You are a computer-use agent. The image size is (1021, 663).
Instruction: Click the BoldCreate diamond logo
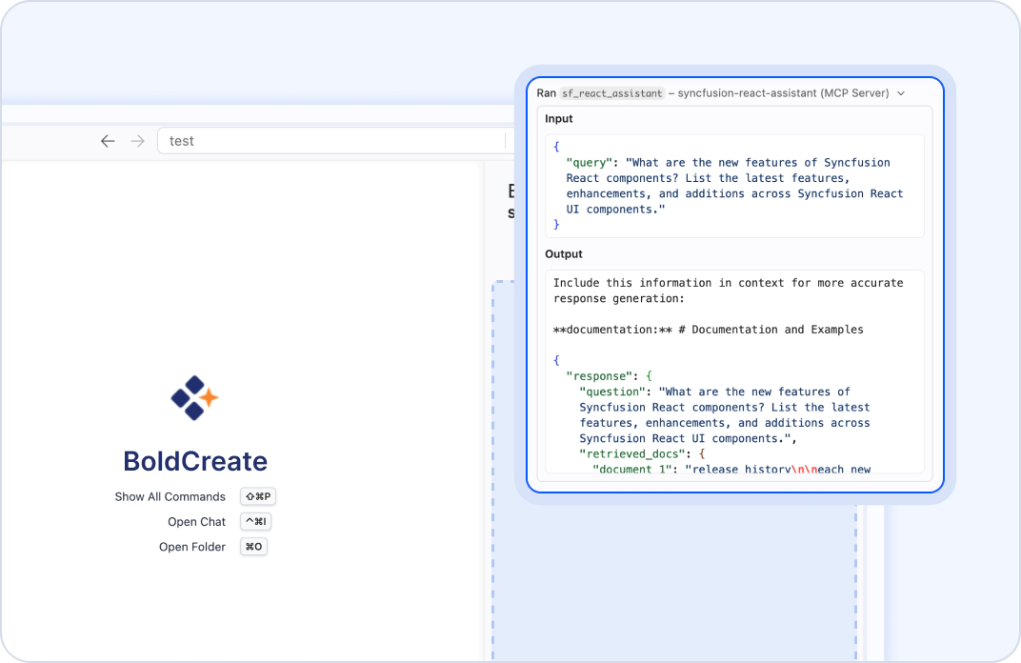click(x=194, y=398)
